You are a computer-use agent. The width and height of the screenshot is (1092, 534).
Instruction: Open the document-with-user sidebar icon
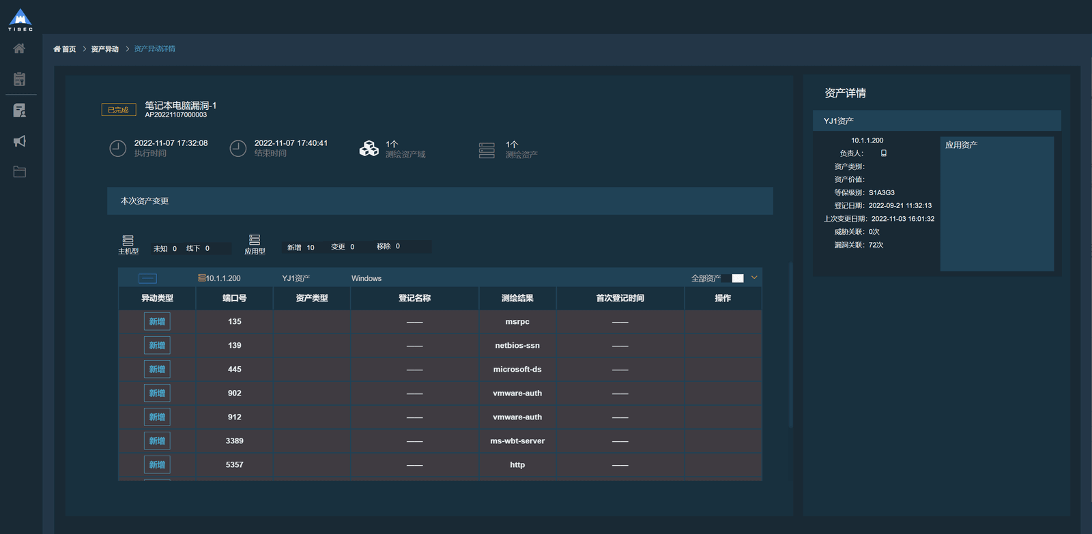coord(19,110)
